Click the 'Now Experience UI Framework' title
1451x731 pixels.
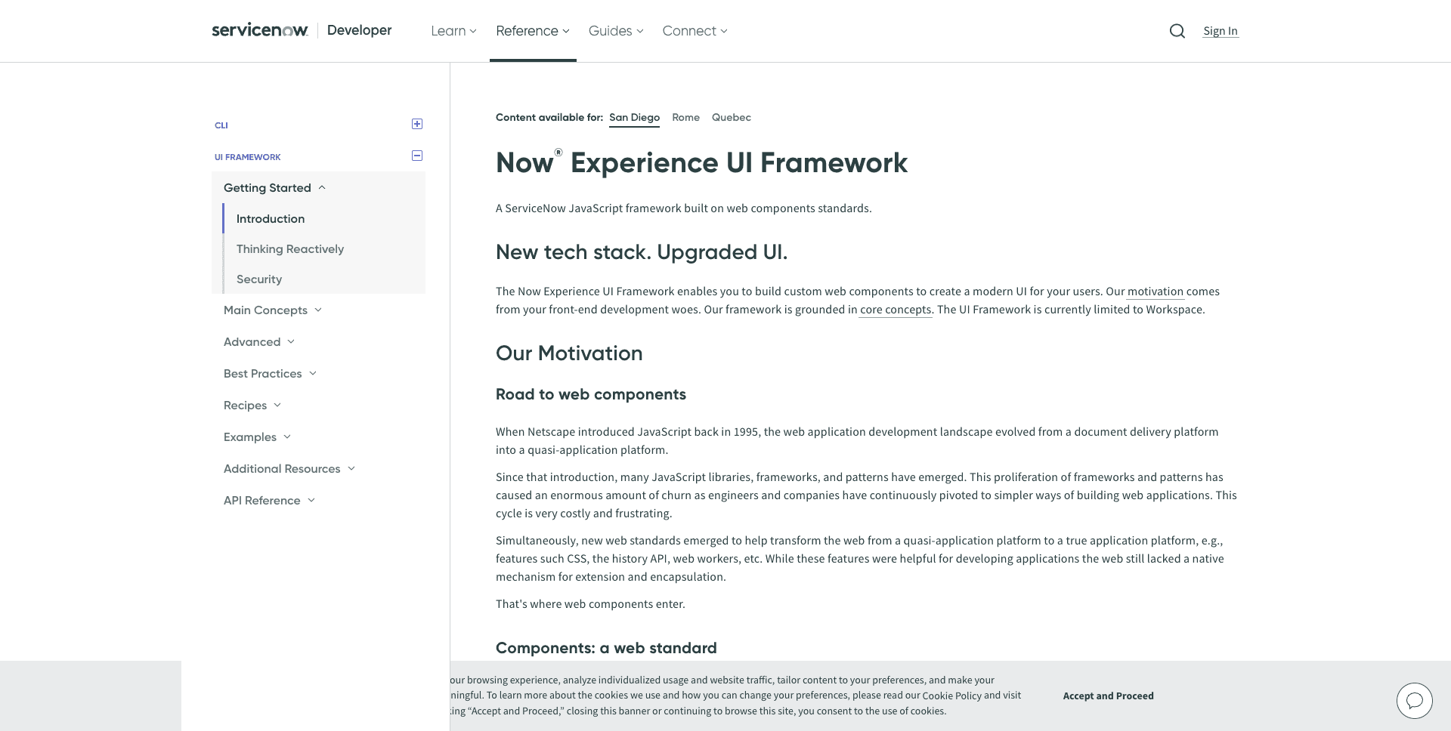pos(701,163)
